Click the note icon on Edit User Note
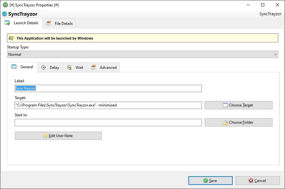The height and width of the screenshot is (189, 285). [45, 135]
